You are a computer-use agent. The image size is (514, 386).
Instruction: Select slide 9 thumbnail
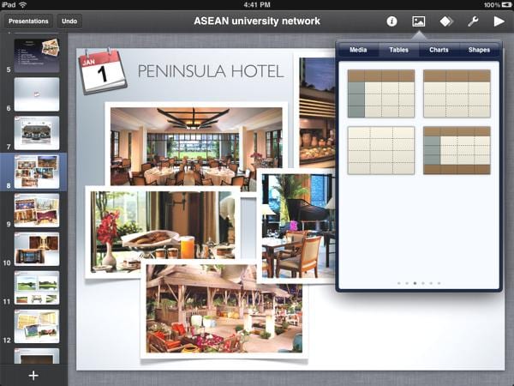click(37, 210)
